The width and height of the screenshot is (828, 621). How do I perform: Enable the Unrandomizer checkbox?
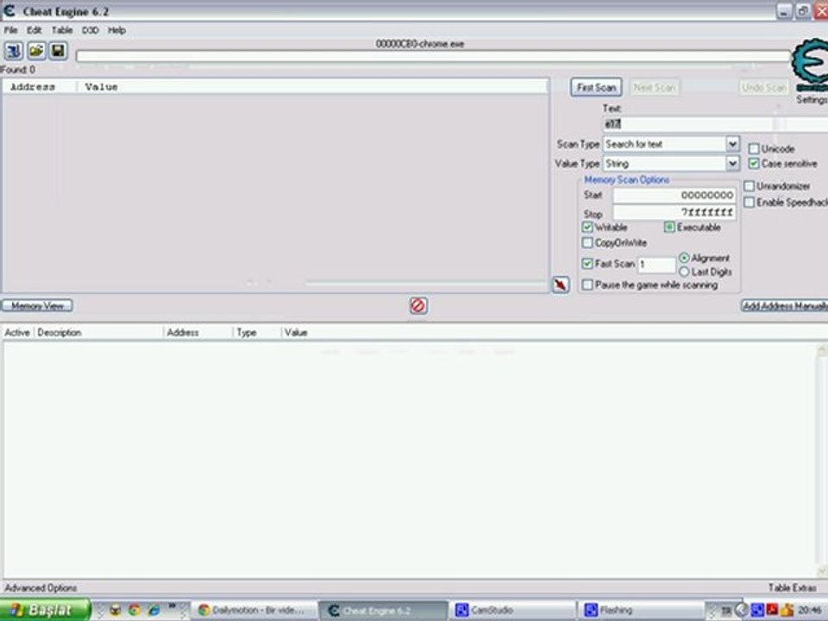click(x=749, y=186)
